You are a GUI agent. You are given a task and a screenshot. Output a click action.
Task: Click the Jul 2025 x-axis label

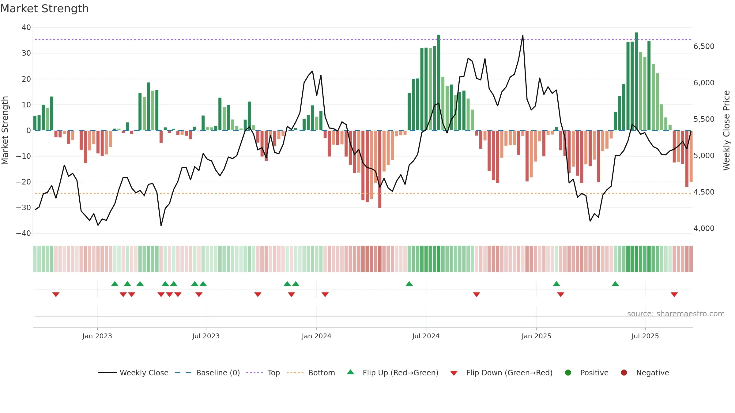[645, 336]
